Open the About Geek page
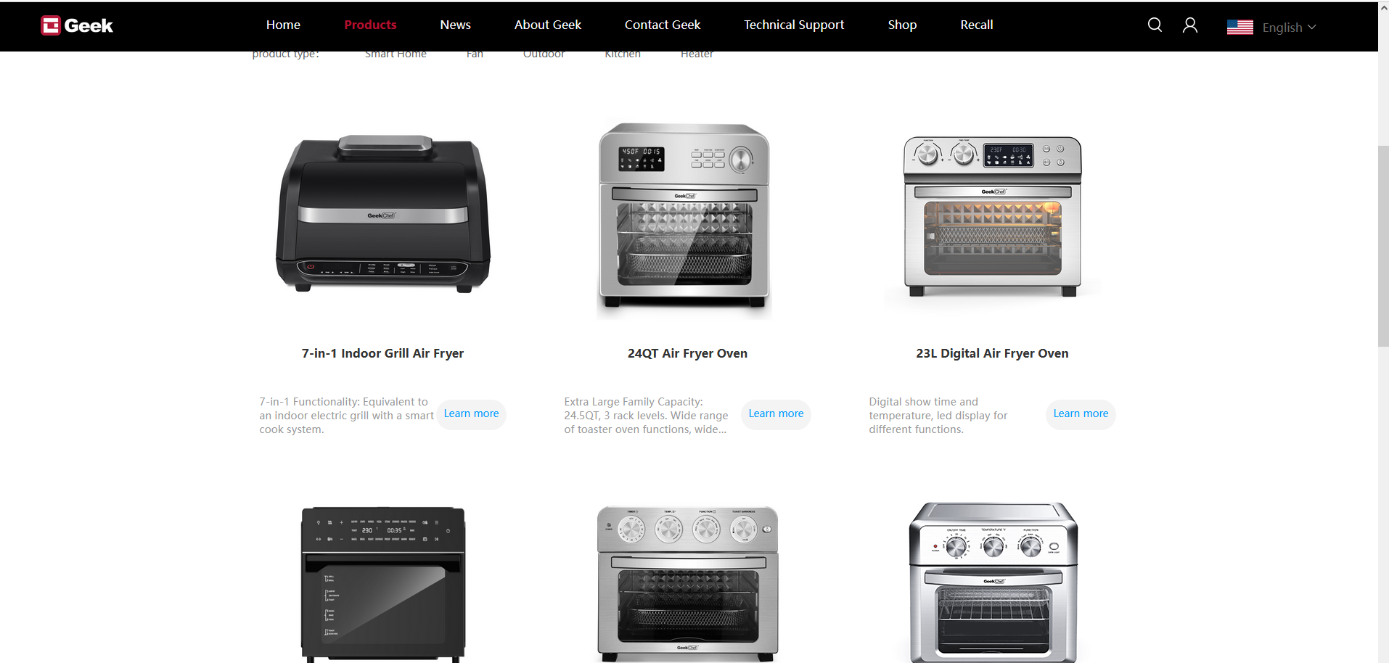The width and height of the screenshot is (1389, 663). coord(548,25)
